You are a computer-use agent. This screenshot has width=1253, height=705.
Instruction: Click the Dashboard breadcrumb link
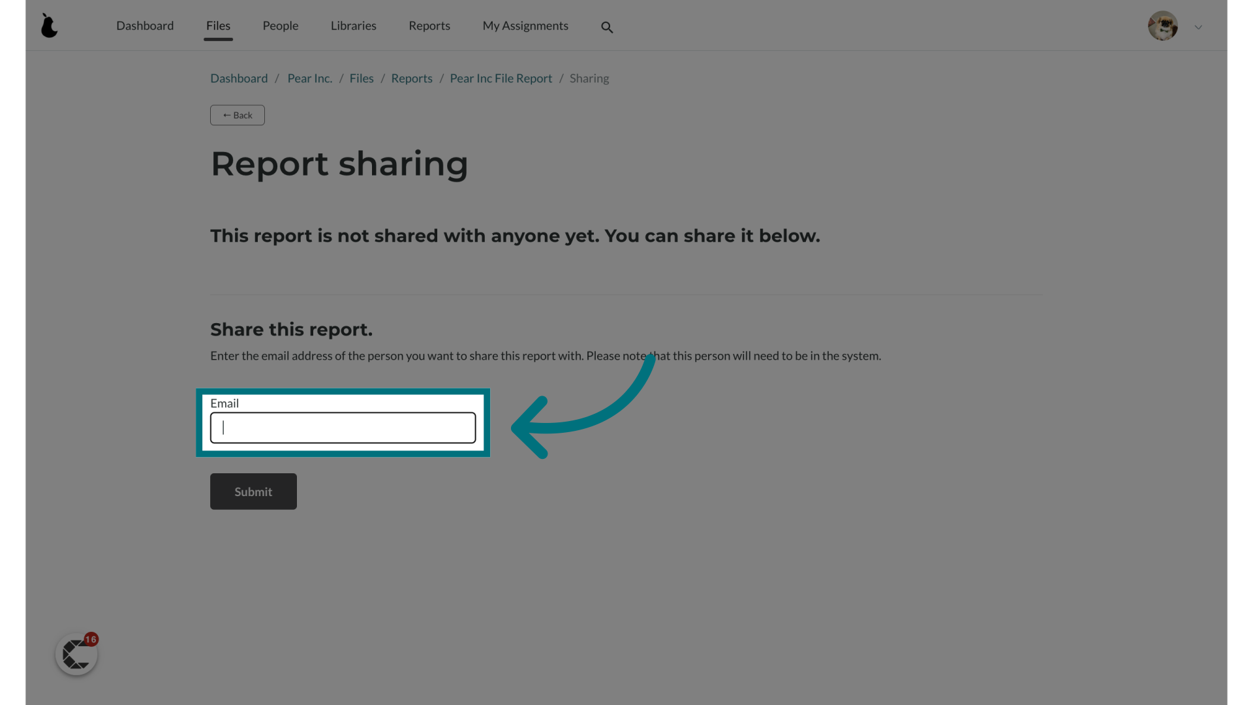coord(238,78)
